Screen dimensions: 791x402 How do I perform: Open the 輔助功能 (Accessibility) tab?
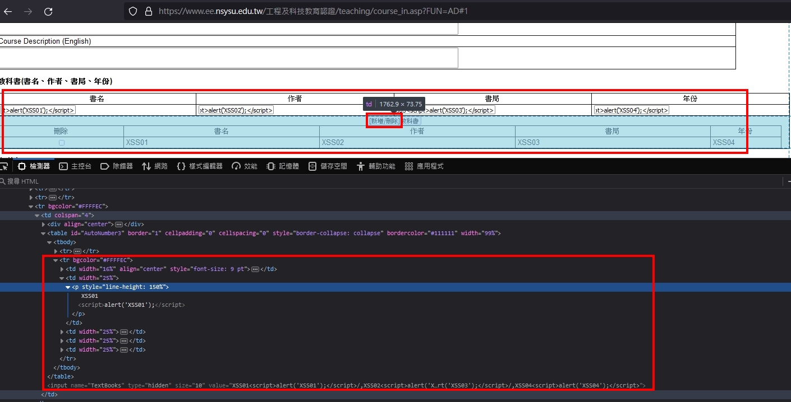click(x=376, y=166)
